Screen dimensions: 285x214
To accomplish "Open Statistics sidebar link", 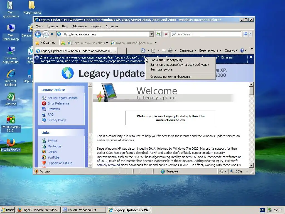I will click(x=54, y=109).
